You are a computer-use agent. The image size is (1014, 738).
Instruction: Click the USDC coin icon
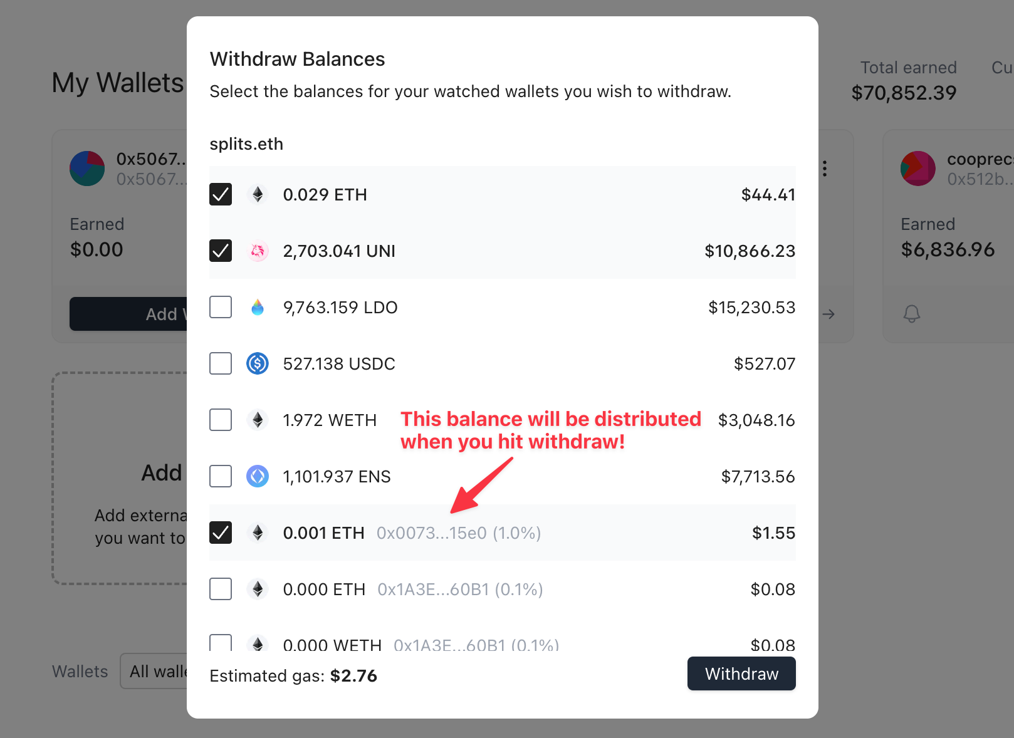coord(258,363)
